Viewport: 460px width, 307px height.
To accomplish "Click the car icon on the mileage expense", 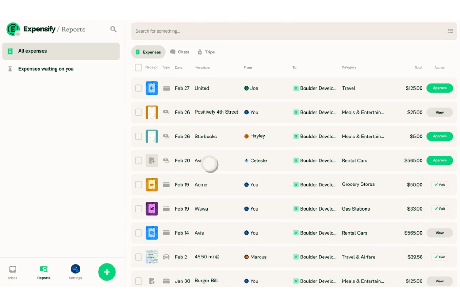I will 166,257.
